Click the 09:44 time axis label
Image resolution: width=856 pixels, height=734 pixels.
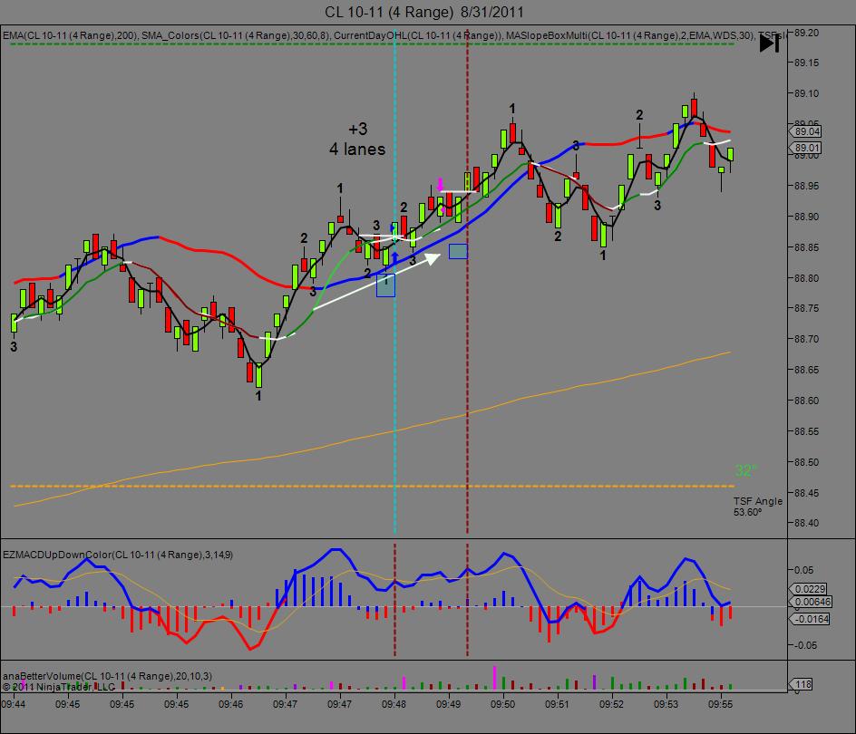(x=13, y=704)
